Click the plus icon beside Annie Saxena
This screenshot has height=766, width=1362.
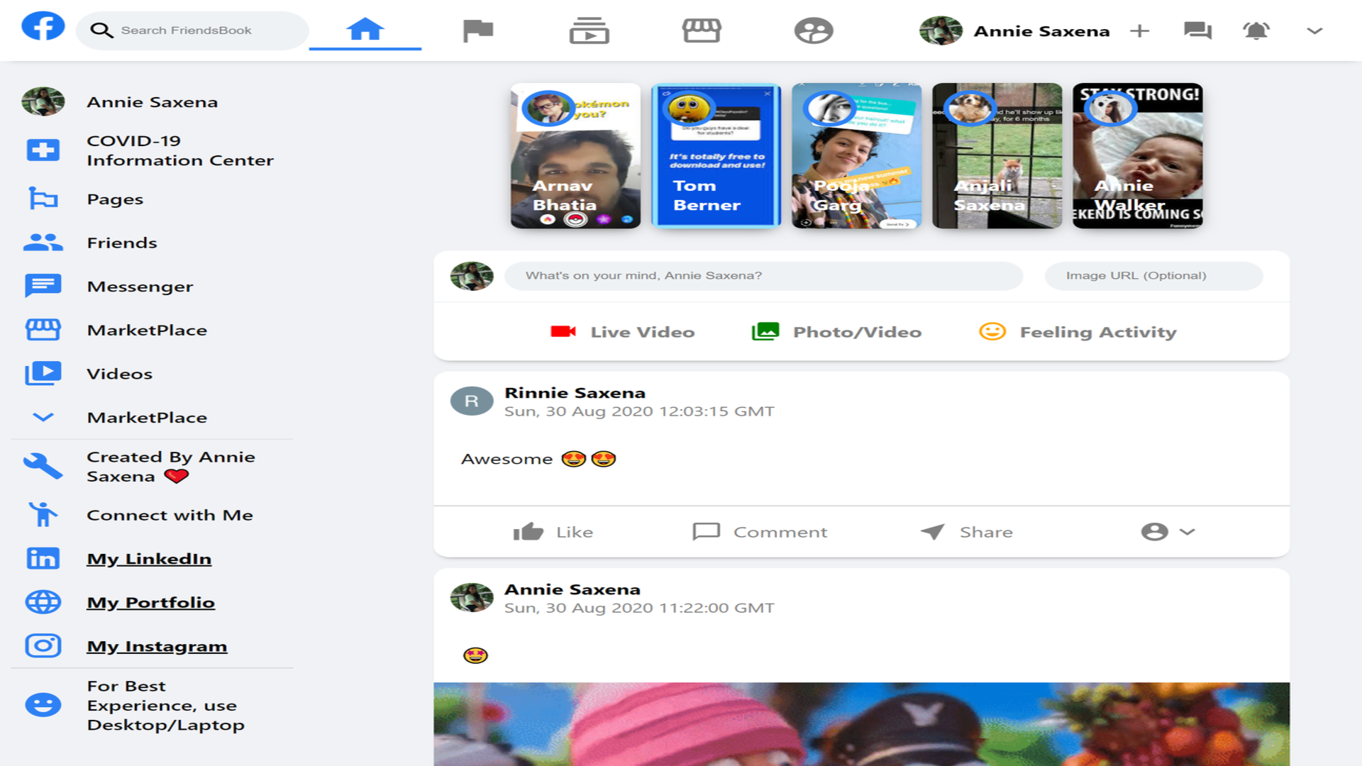click(1139, 30)
